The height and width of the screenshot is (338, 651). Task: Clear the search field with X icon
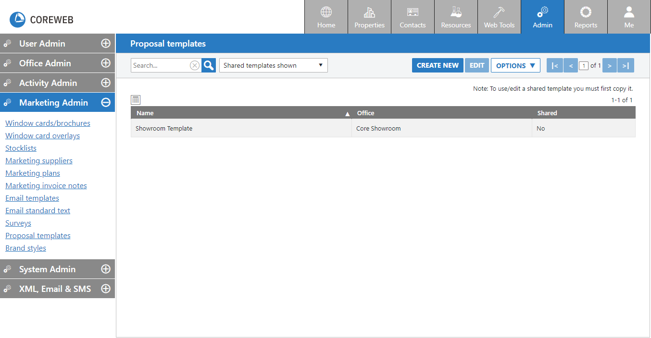point(194,66)
